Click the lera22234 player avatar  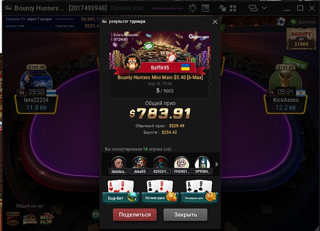(x=36, y=80)
